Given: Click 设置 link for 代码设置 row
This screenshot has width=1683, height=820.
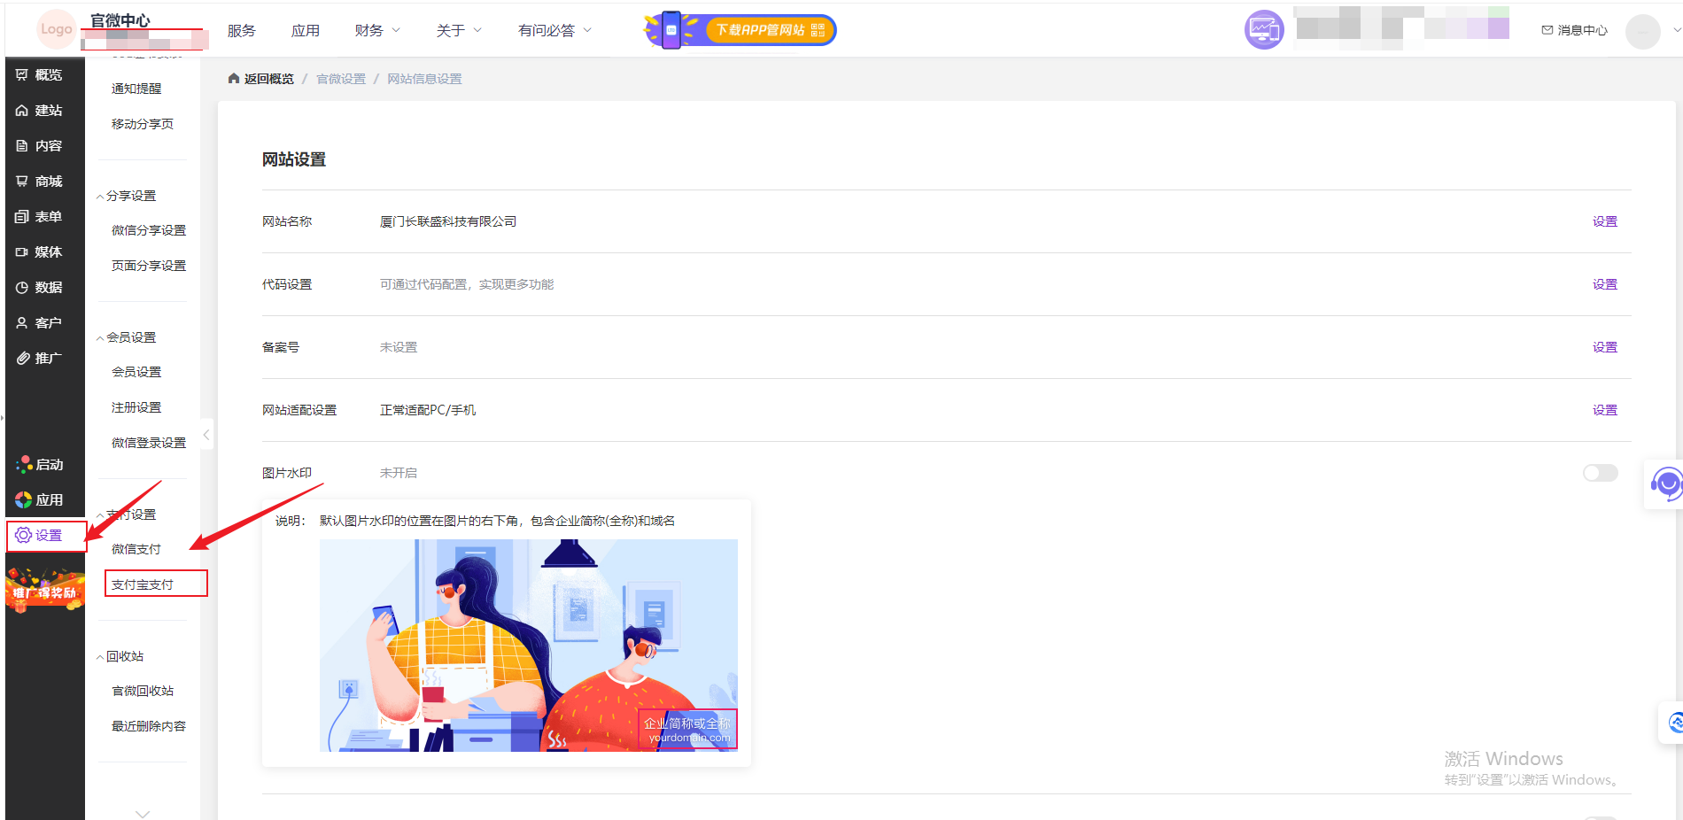Looking at the screenshot, I should tap(1605, 284).
